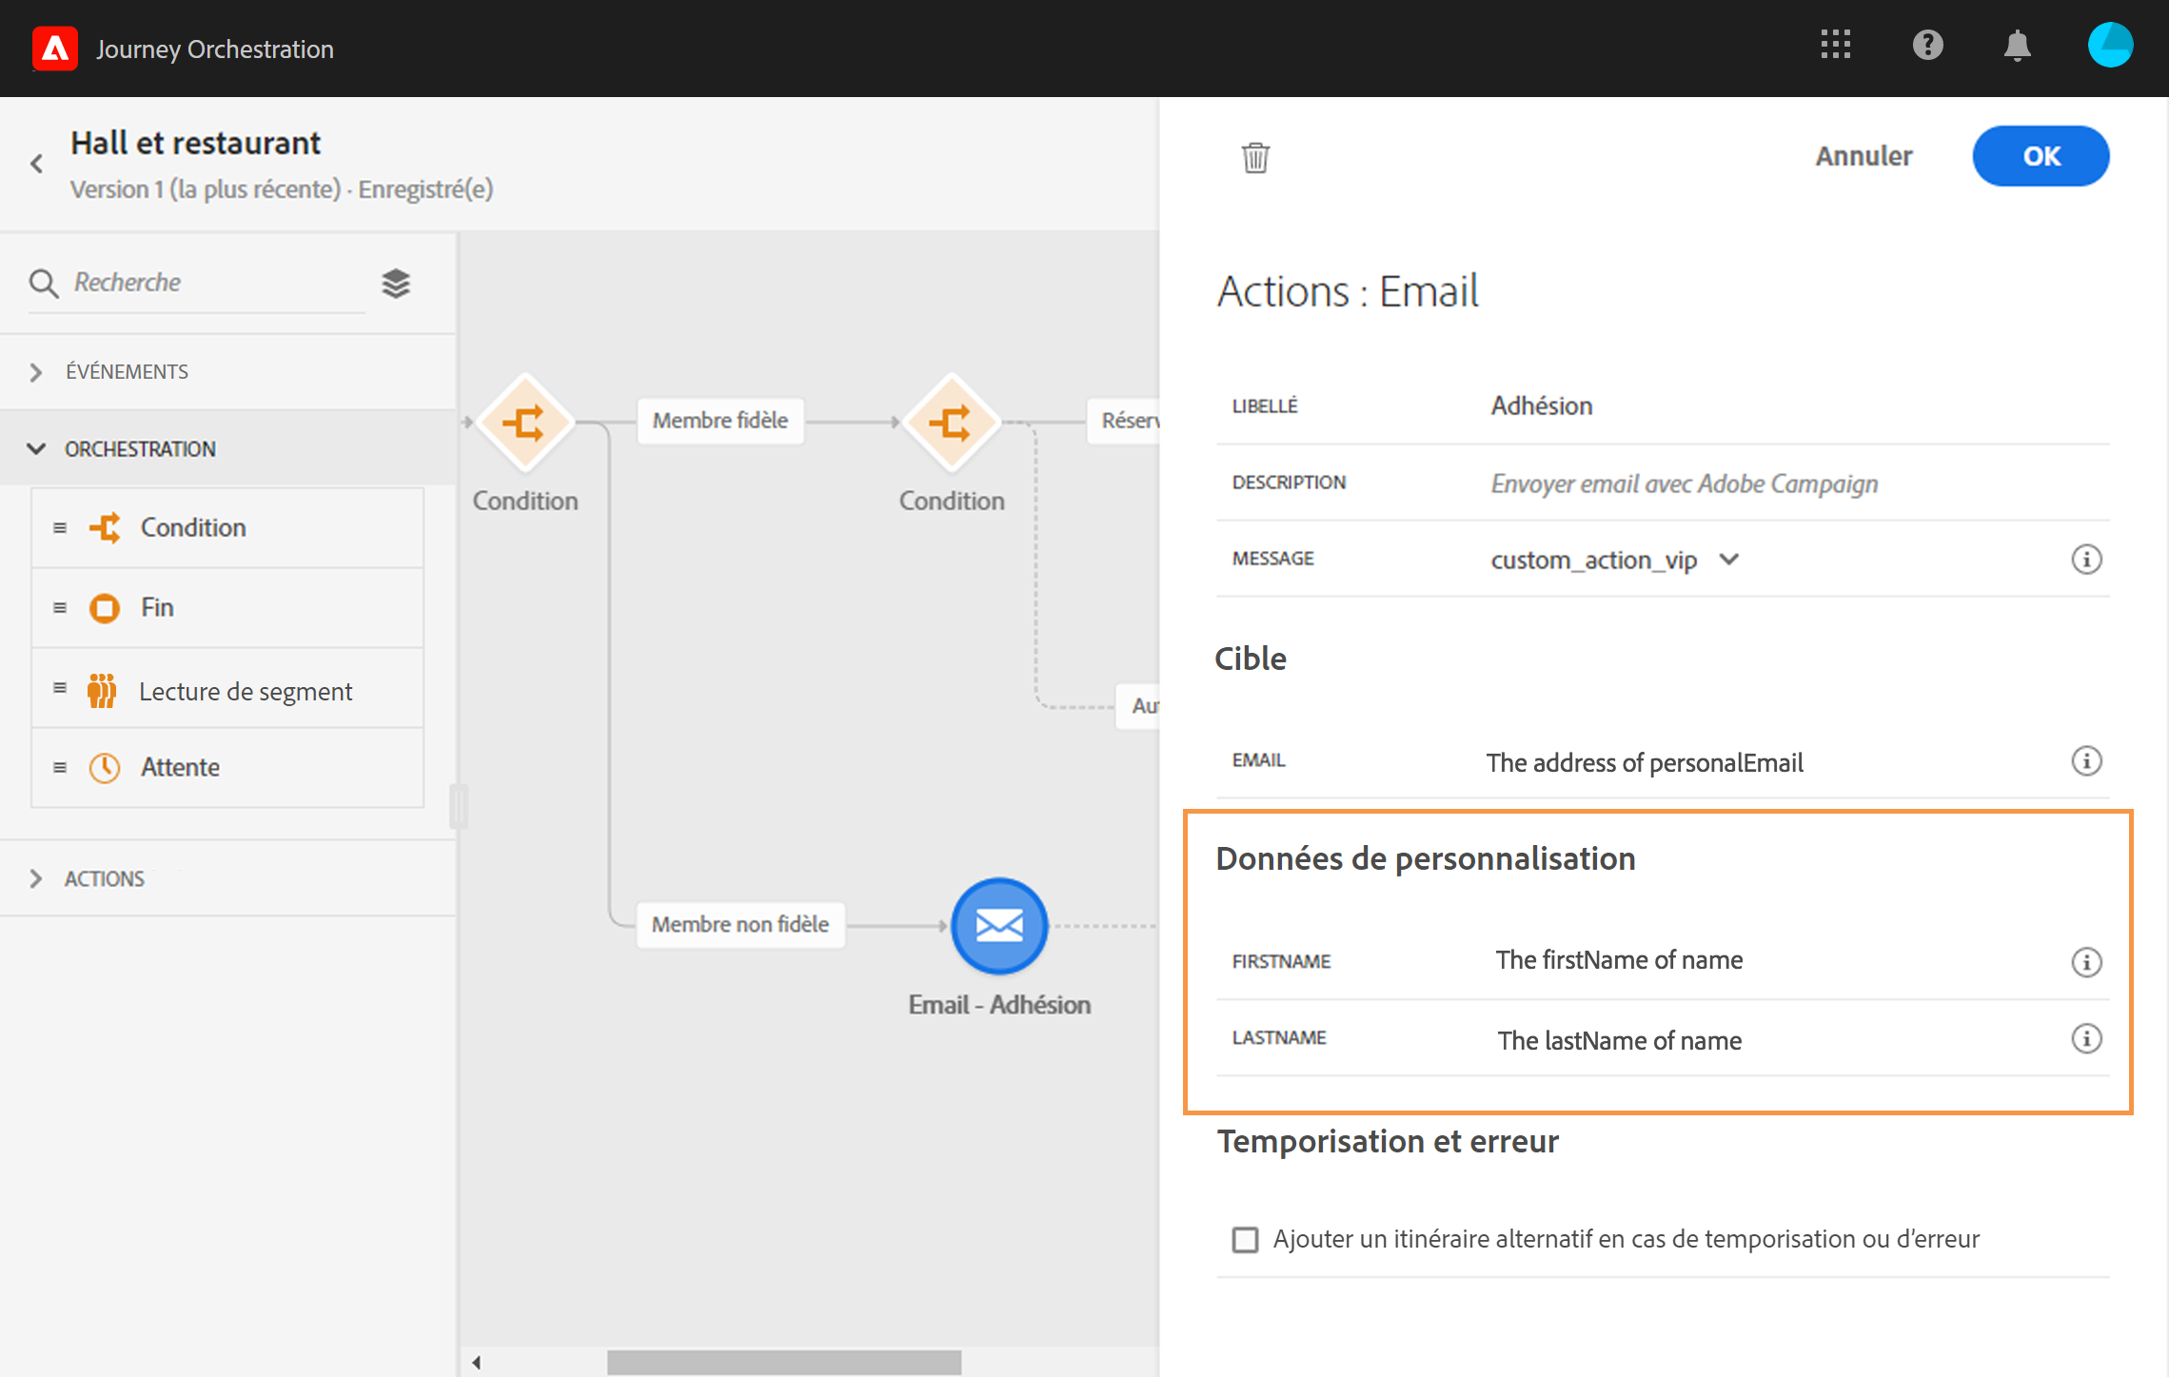The height and width of the screenshot is (1377, 2169).
Task: Click the info icon for FIRSTNAME
Action: click(2086, 962)
